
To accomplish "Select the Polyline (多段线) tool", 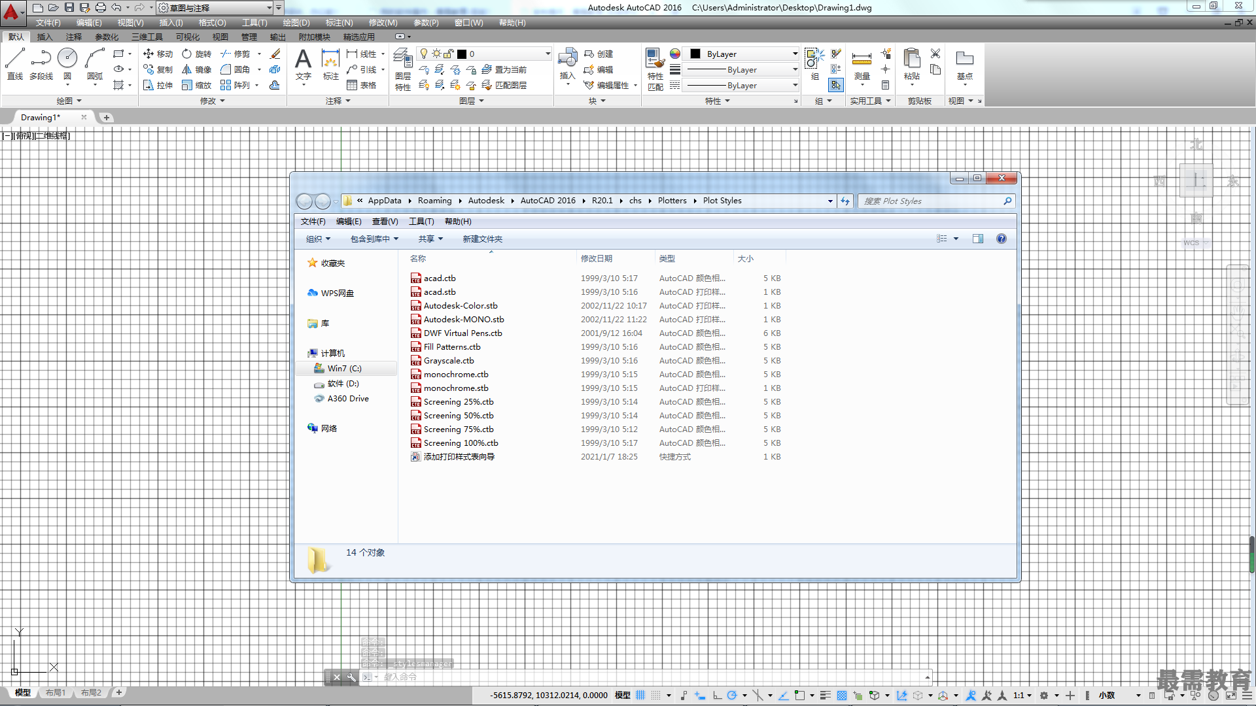I will tap(41, 64).
